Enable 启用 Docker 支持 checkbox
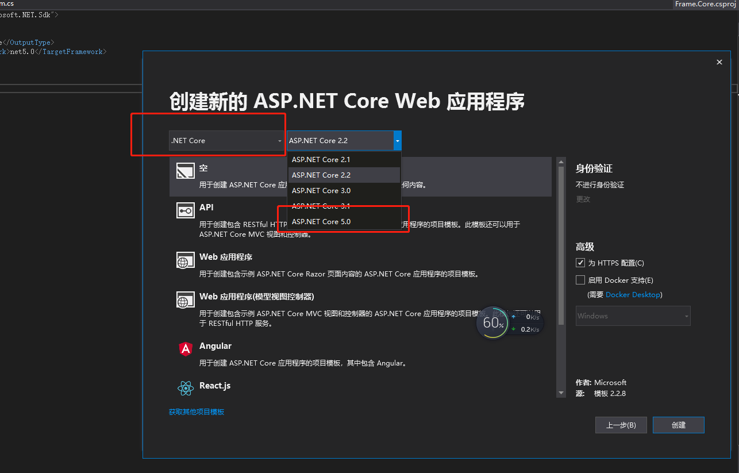 580,280
